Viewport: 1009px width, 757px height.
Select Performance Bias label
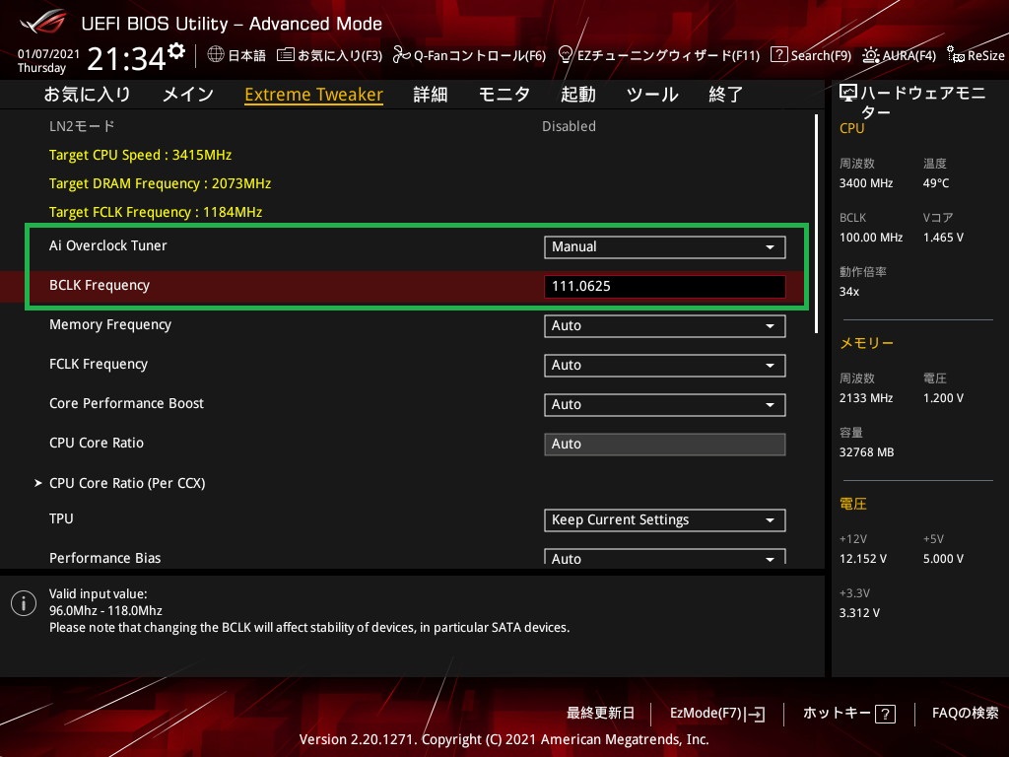click(104, 558)
